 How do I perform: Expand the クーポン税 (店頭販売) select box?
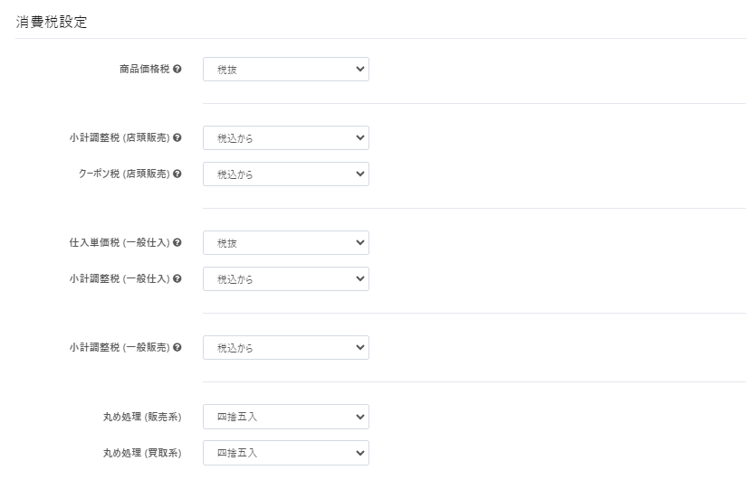pos(286,174)
